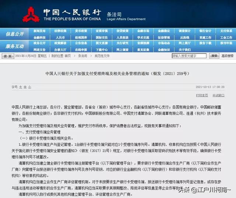Go to the 学术交流 section
The width and height of the screenshot is (236, 198).
point(143,38)
